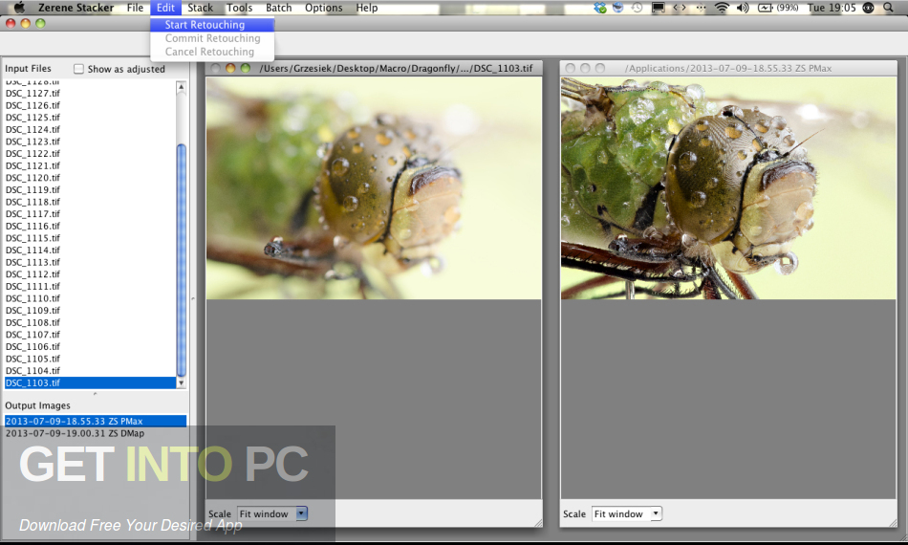Click the blurred dragonfly source image

coord(374,188)
